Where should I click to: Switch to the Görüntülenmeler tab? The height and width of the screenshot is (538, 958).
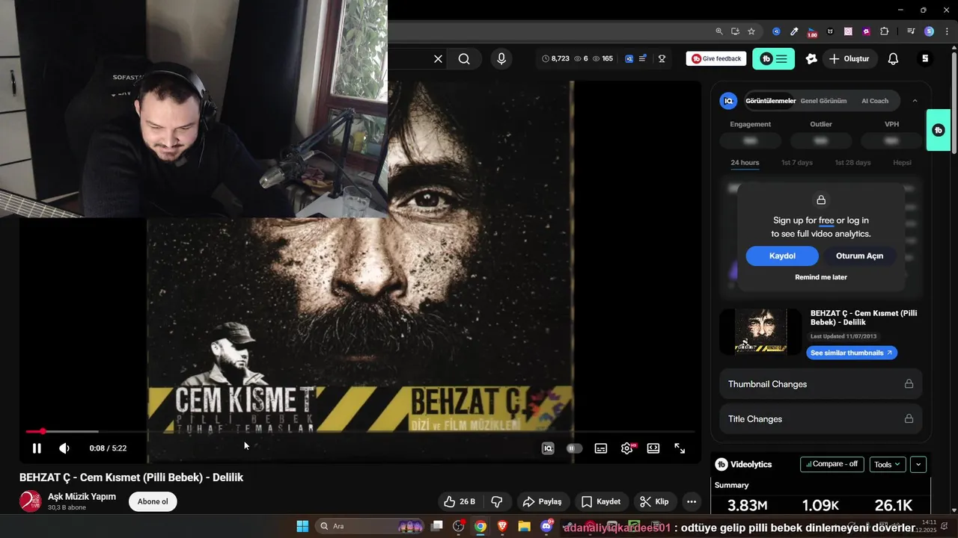(770, 101)
